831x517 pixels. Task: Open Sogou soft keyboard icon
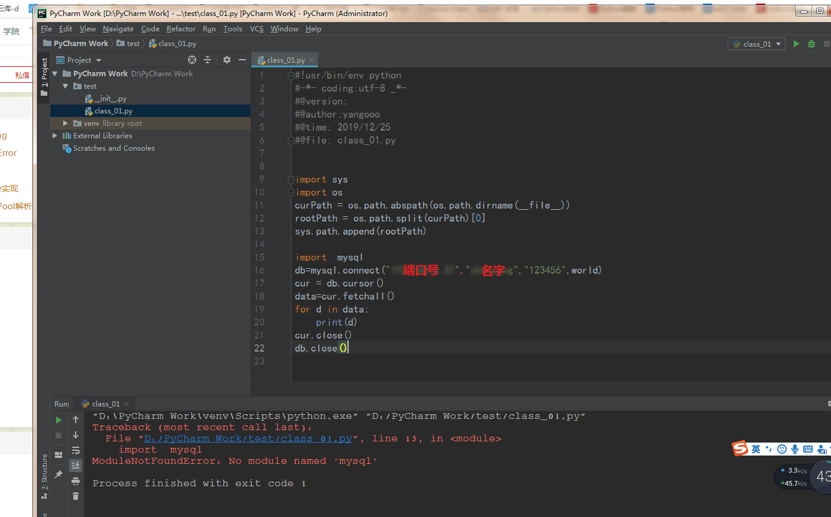click(x=808, y=449)
